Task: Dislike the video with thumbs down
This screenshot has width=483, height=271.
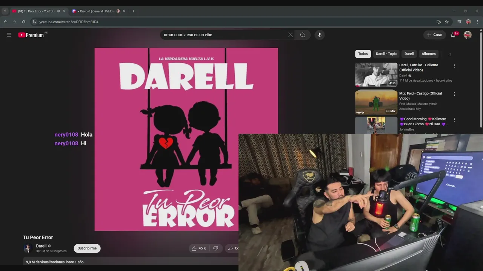Action: [216, 248]
